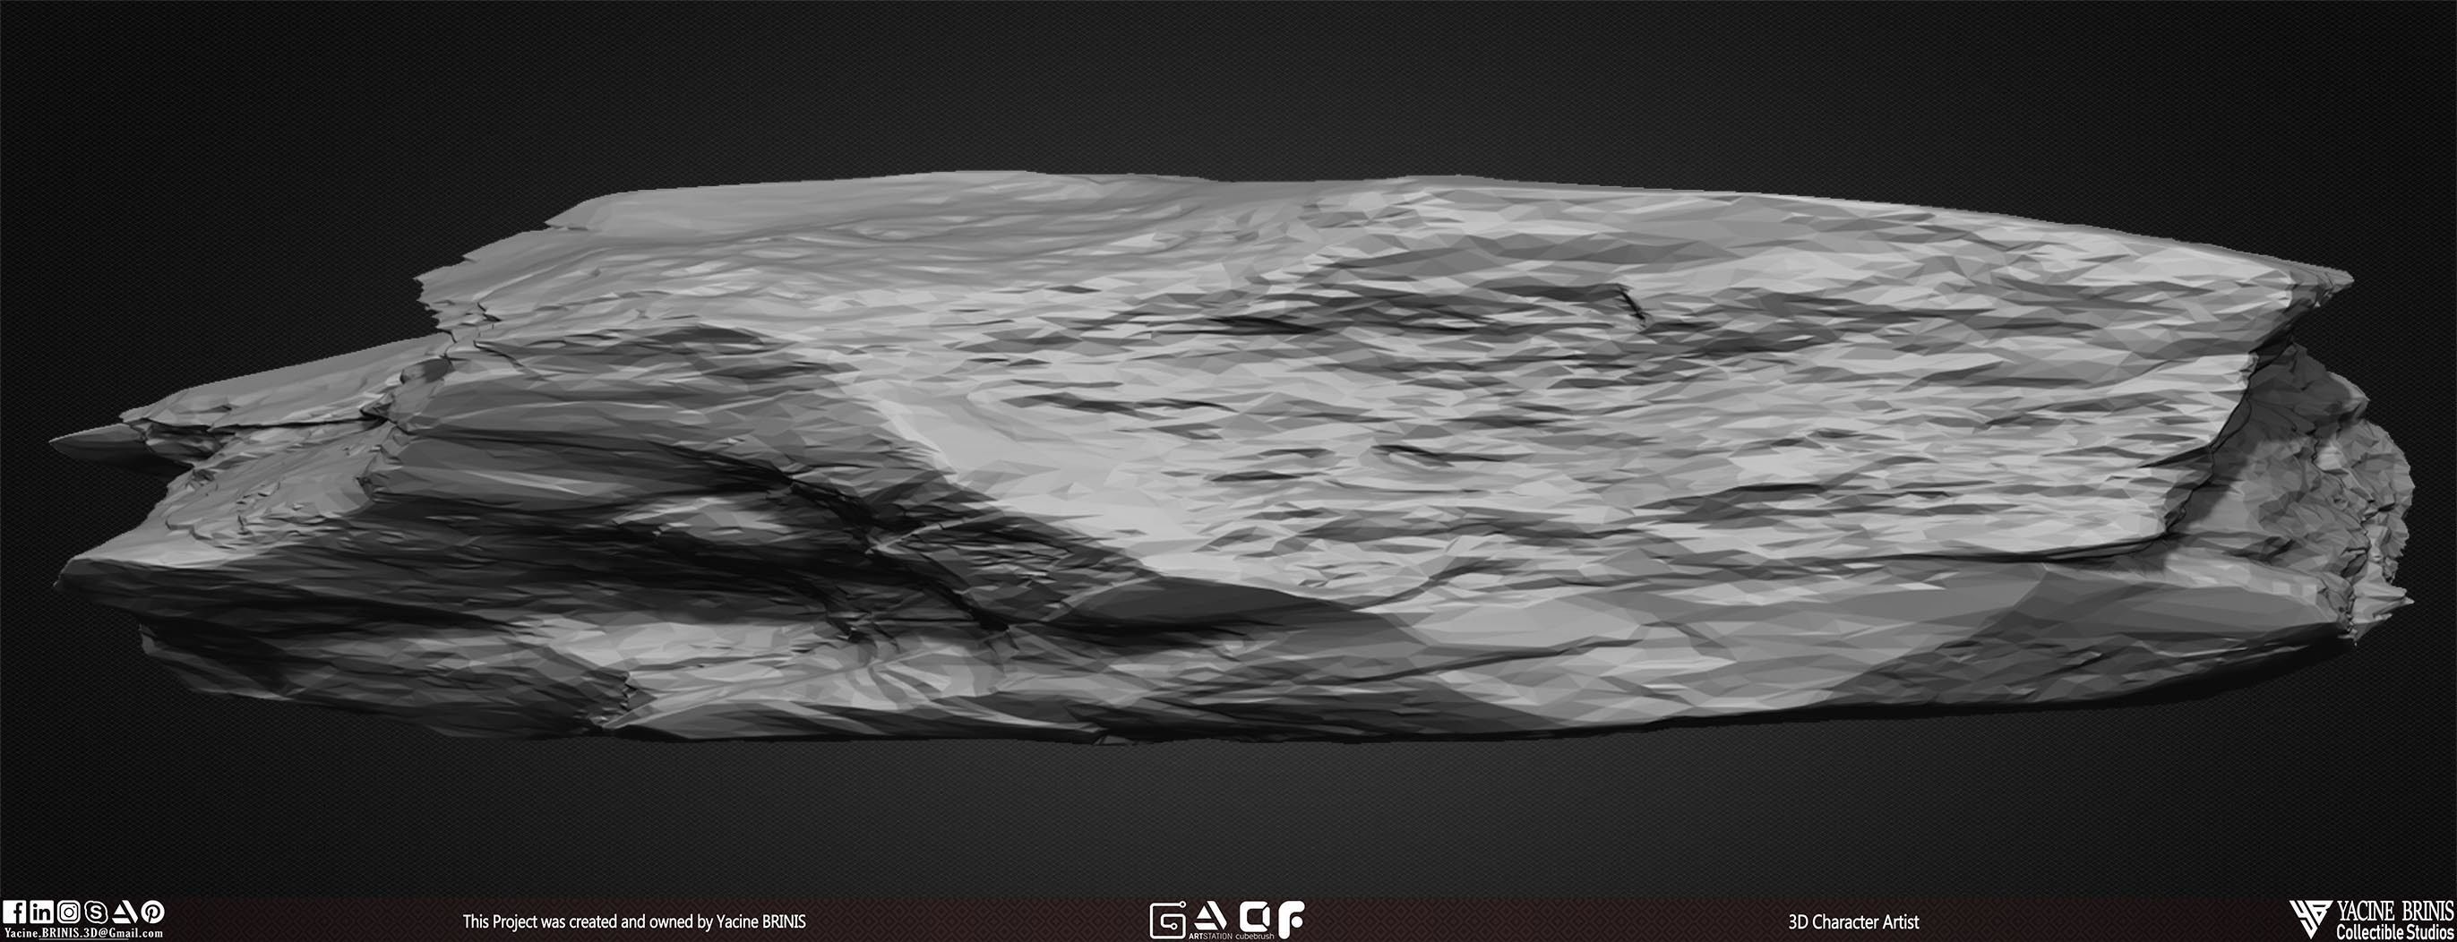
Task: Click the pointed tip at rock's far left
Action: pyautogui.click(x=82, y=441)
